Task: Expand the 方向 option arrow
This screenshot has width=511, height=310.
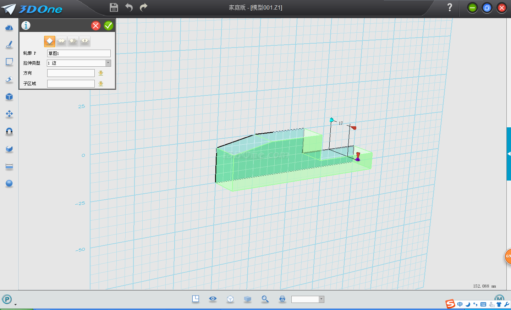Action: click(x=101, y=73)
